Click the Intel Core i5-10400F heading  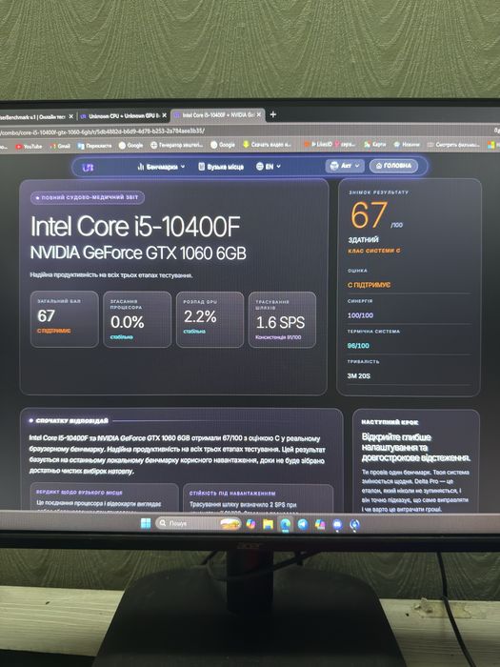click(x=135, y=227)
